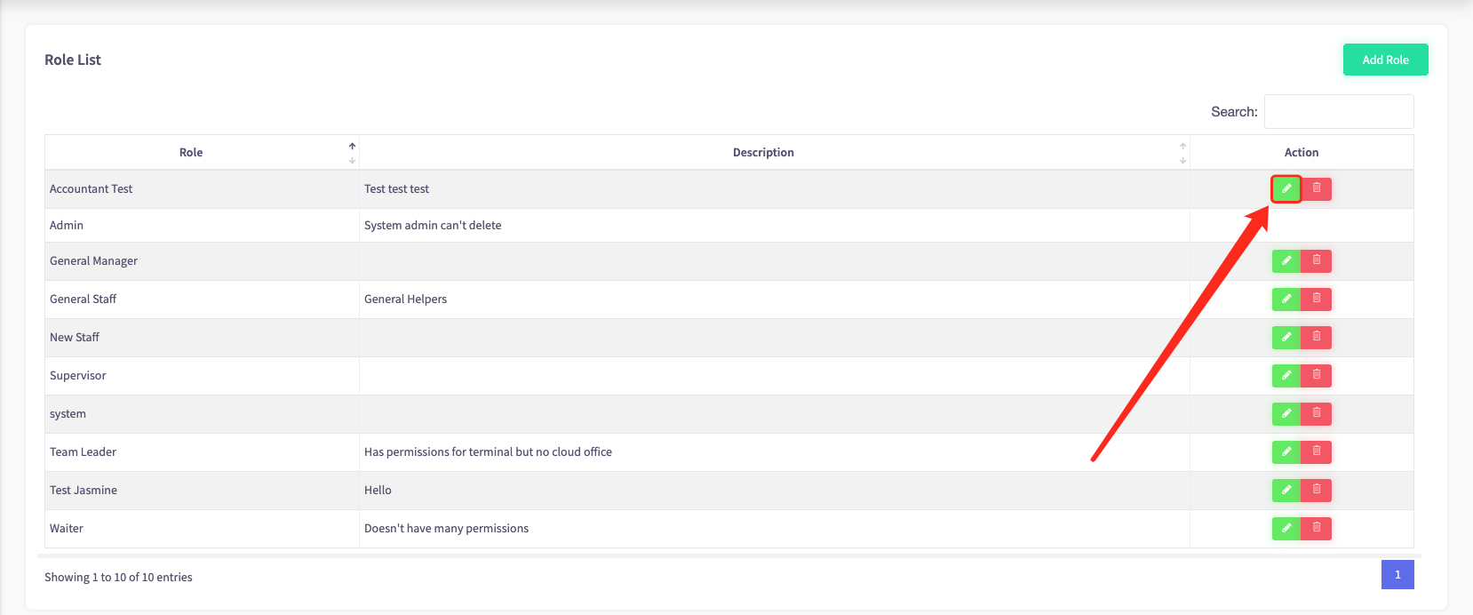Viewport: 1473px width, 615px height.
Task: Delete the Test Jasmine role
Action: click(x=1317, y=490)
